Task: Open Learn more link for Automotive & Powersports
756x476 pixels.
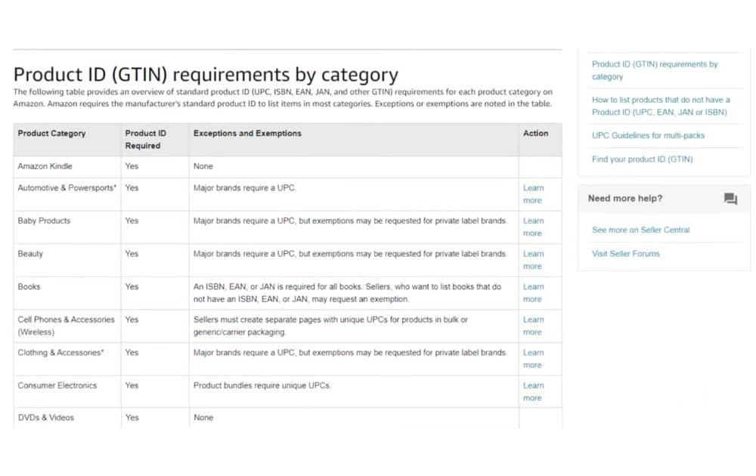Action: pos(533,194)
